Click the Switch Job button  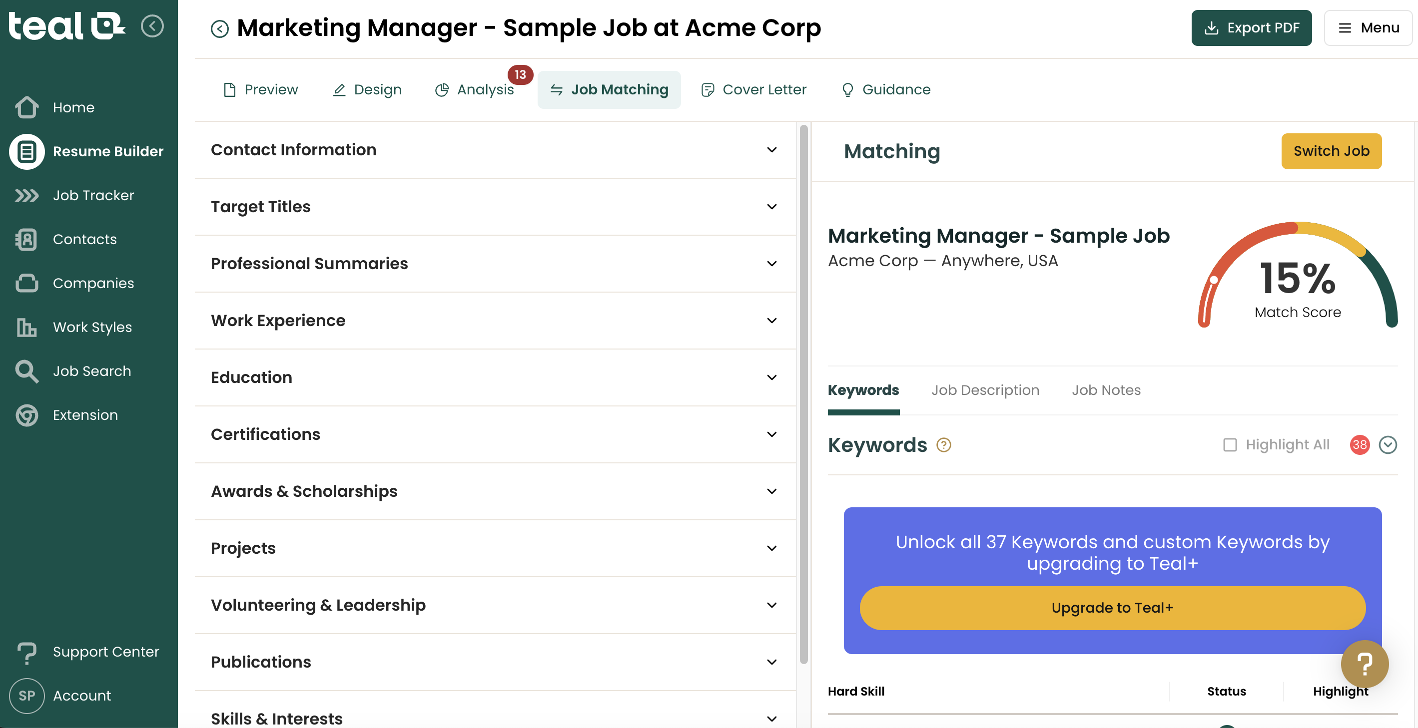pos(1331,151)
